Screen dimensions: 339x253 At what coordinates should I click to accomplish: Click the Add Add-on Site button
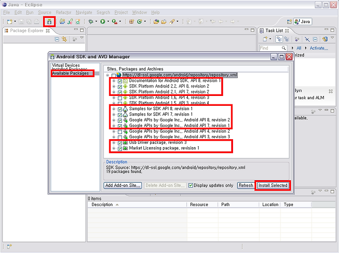[x=123, y=185]
